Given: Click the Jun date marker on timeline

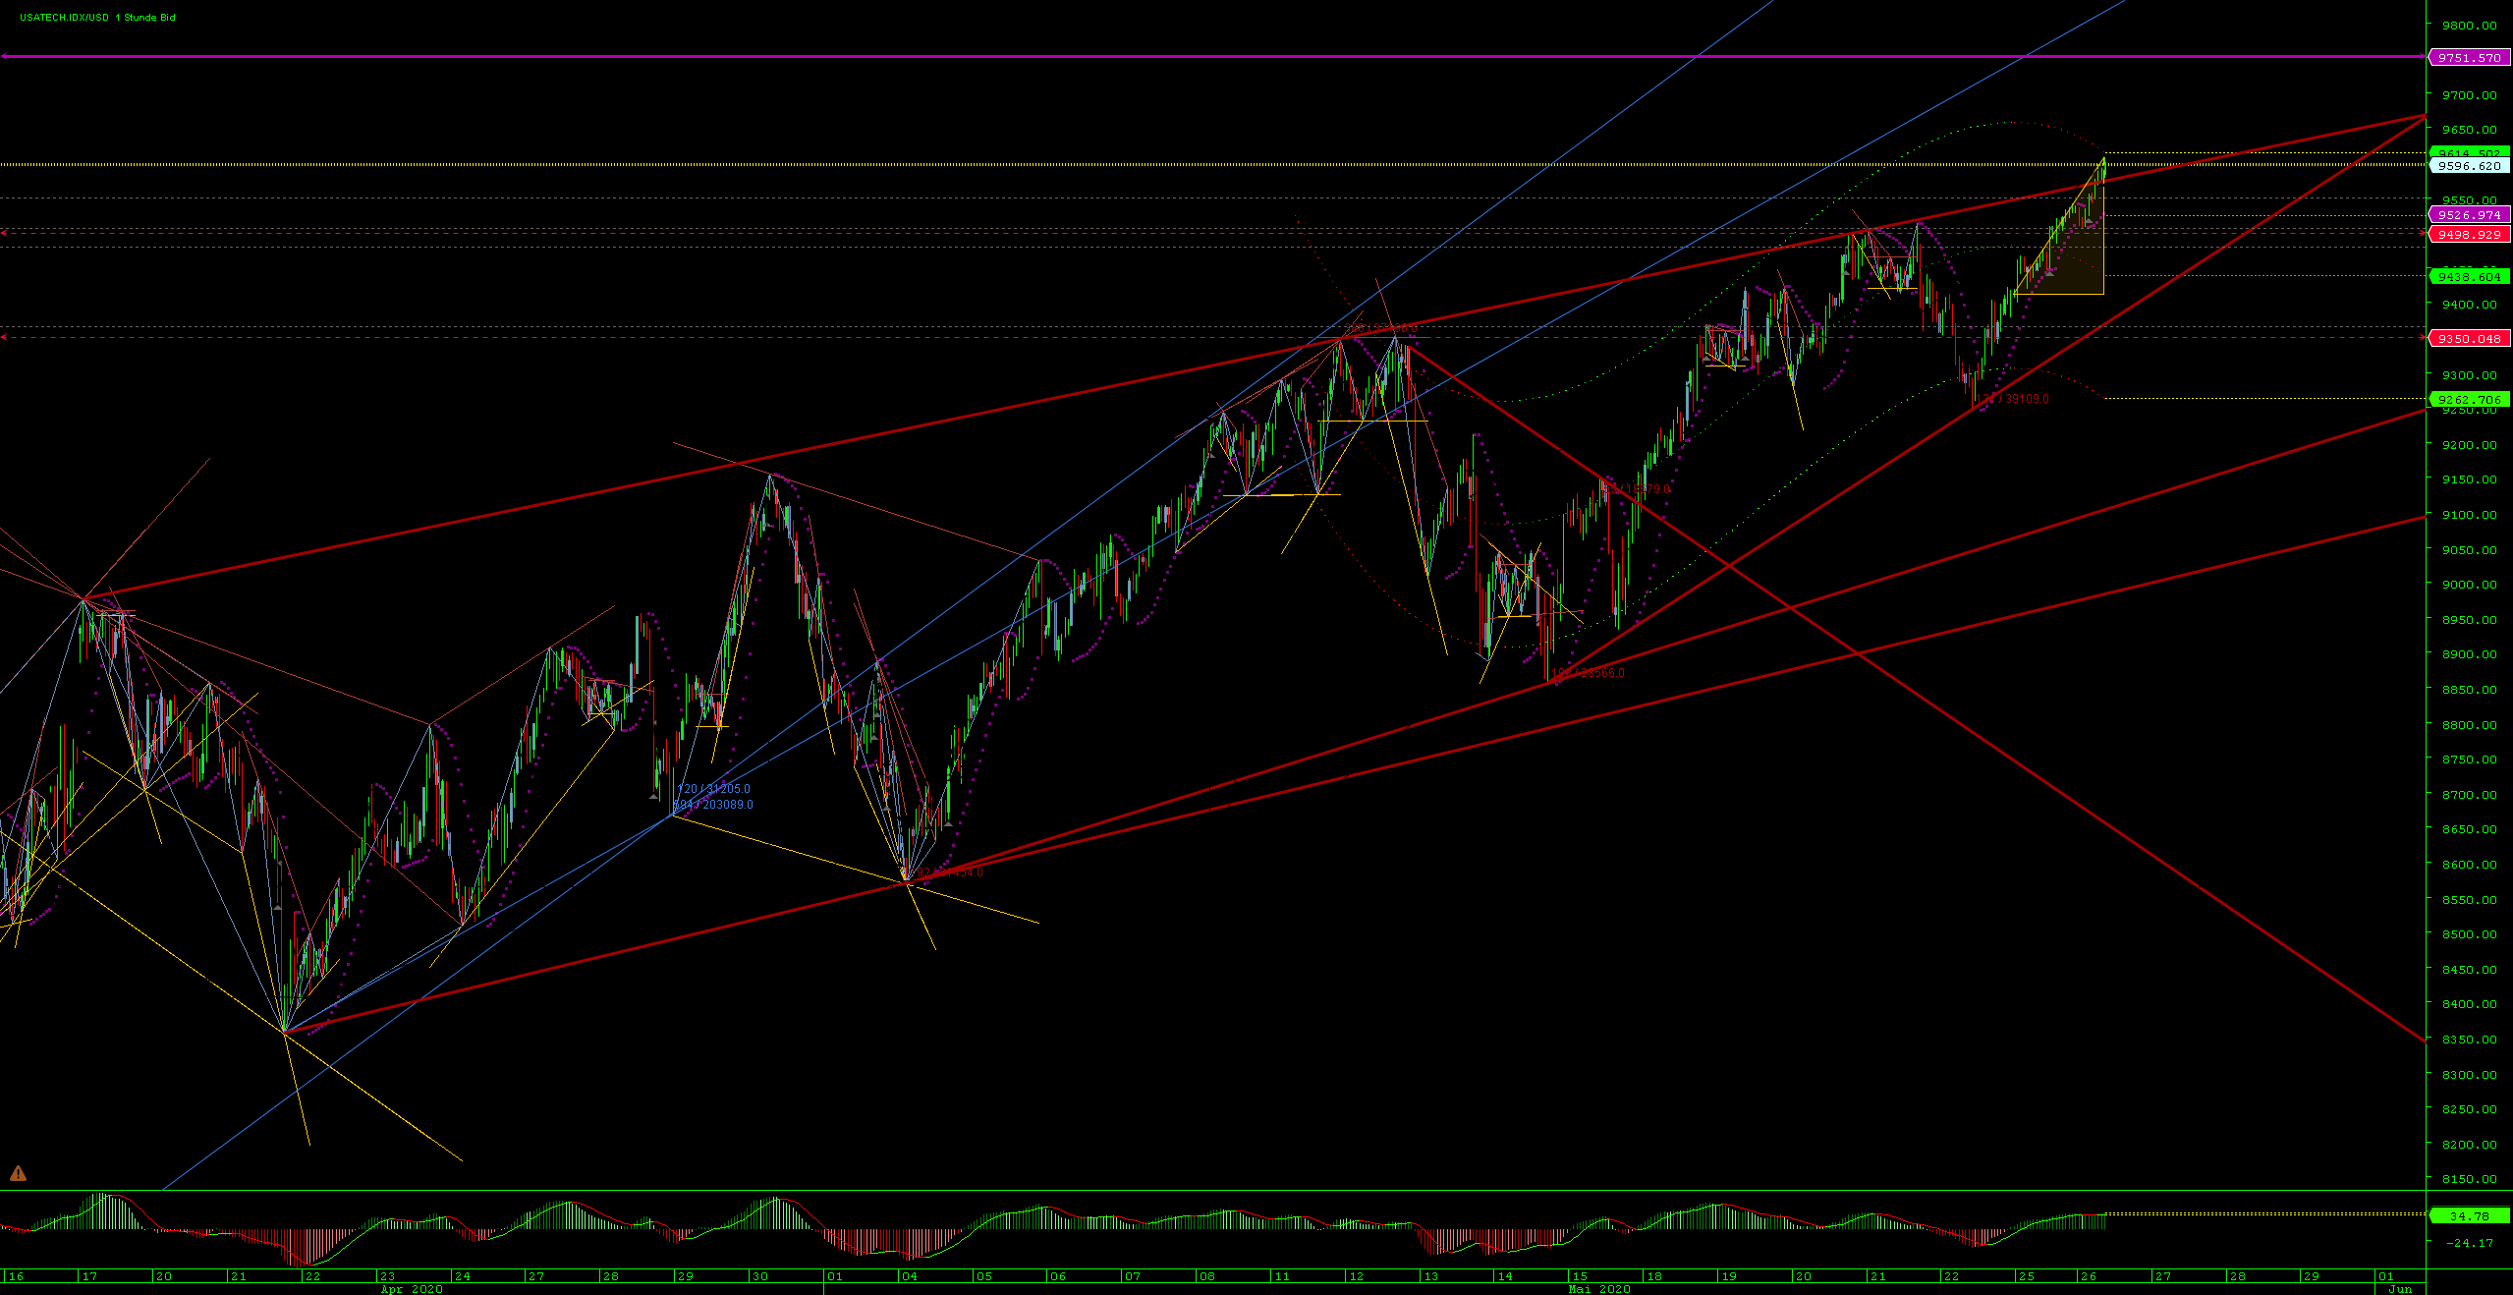Looking at the screenshot, I should (2400, 1289).
